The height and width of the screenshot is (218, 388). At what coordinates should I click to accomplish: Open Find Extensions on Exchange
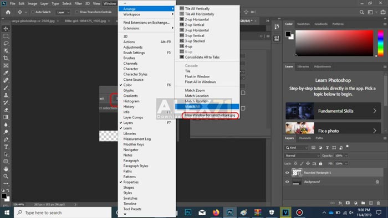[x=147, y=23]
